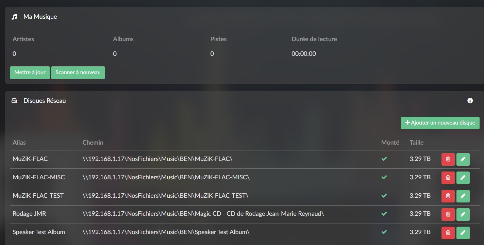Click the Mettre à jour button
The width and height of the screenshot is (484, 245).
[30, 72]
